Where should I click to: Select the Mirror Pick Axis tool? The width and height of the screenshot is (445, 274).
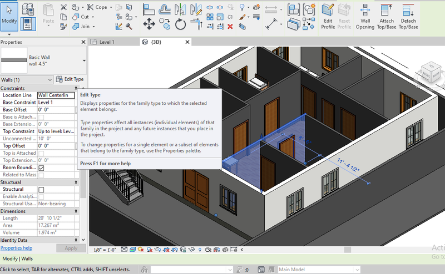(180, 9)
